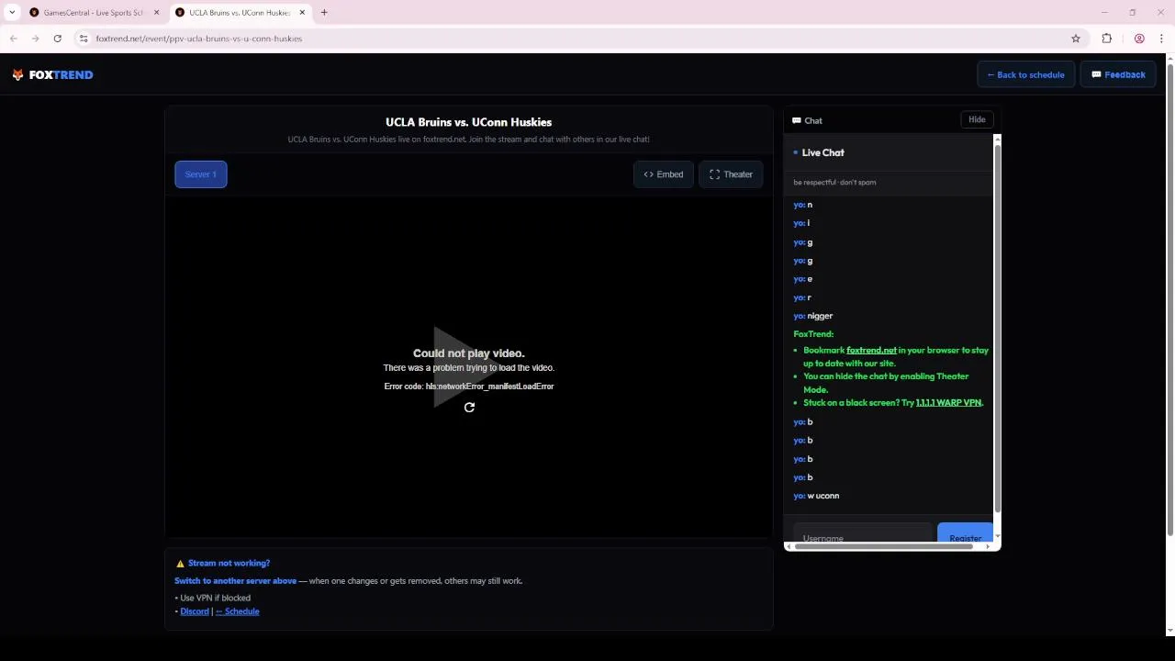Open the Schedule link below the player
Screen dimensions: 1175x661
(x=237, y=611)
